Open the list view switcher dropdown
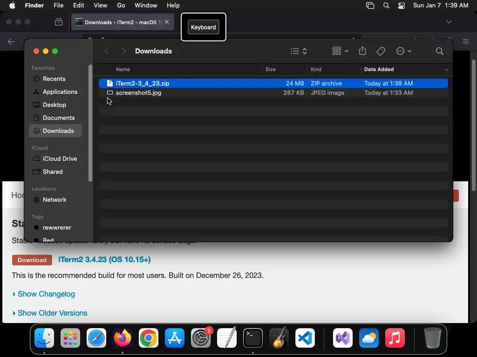Viewport: 477px width, 357px height. [299, 51]
